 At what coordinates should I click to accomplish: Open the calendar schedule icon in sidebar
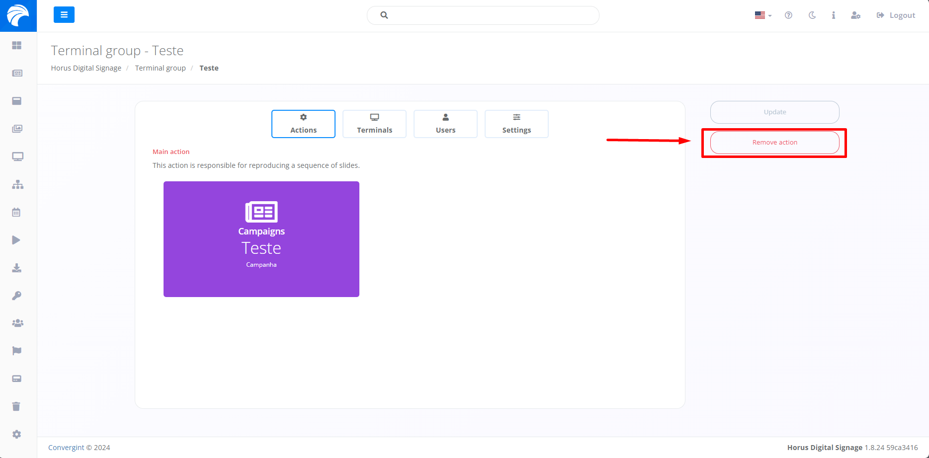[16, 212]
